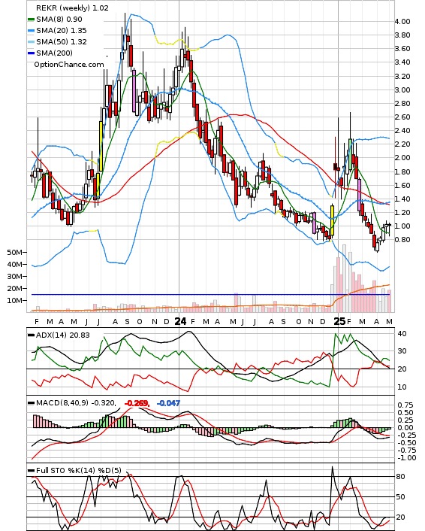
Task: Click the bold 25 year marker on axis
Action: point(339,321)
